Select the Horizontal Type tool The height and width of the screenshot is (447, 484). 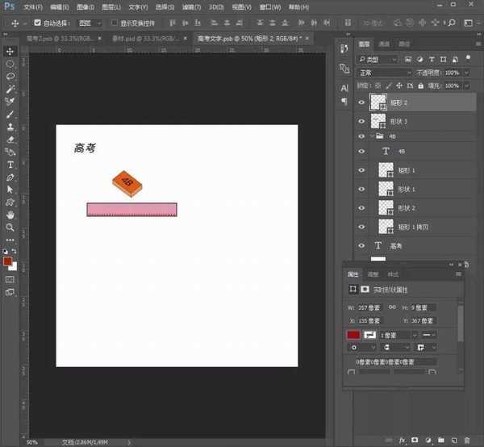pos(10,165)
